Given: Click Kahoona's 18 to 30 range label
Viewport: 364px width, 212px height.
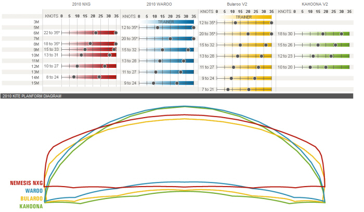Looking at the screenshot, I should (285, 34).
